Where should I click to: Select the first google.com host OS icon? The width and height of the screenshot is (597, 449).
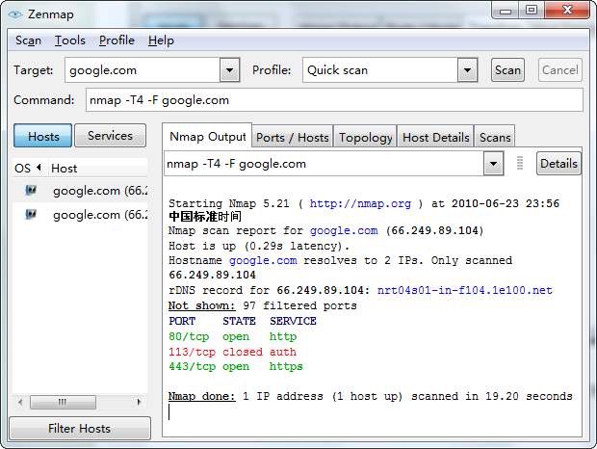(31, 190)
